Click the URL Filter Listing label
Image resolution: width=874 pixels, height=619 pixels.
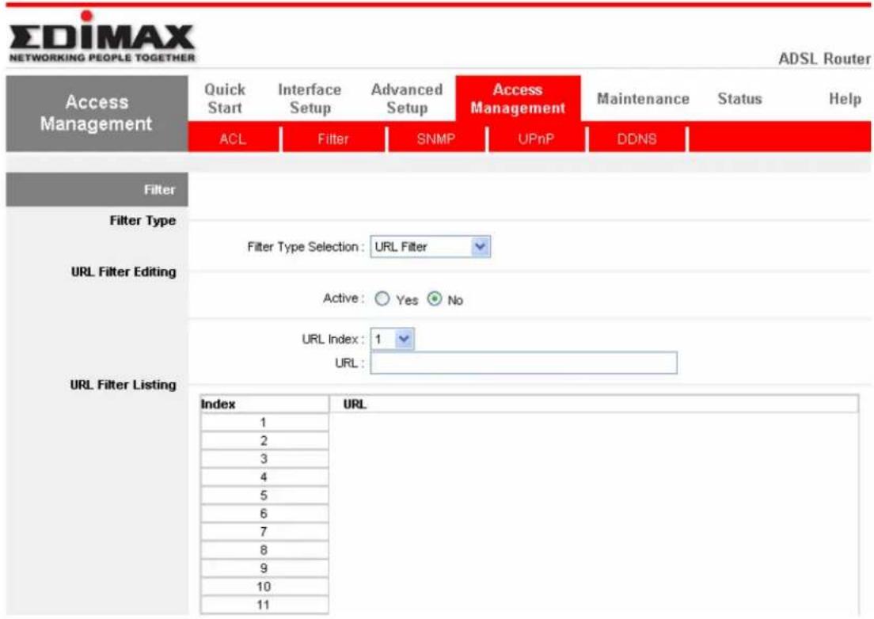tap(123, 385)
